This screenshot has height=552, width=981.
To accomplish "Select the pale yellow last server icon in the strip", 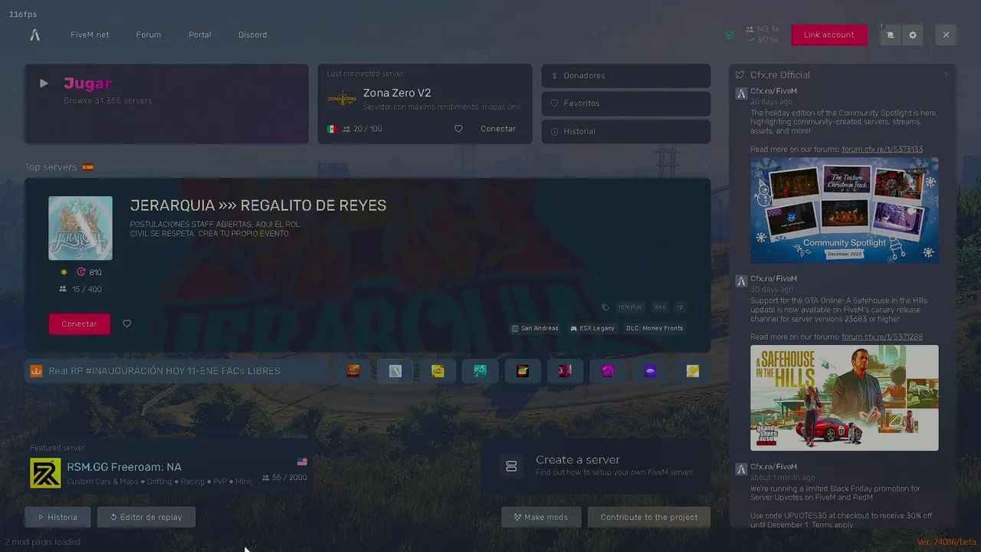I will [x=693, y=371].
